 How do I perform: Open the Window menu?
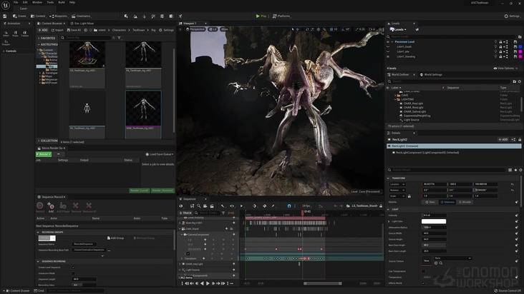pos(37,2)
